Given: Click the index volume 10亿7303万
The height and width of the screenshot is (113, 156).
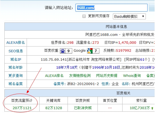Looking at the screenshot, I should pyautogui.click(x=140, y=108).
